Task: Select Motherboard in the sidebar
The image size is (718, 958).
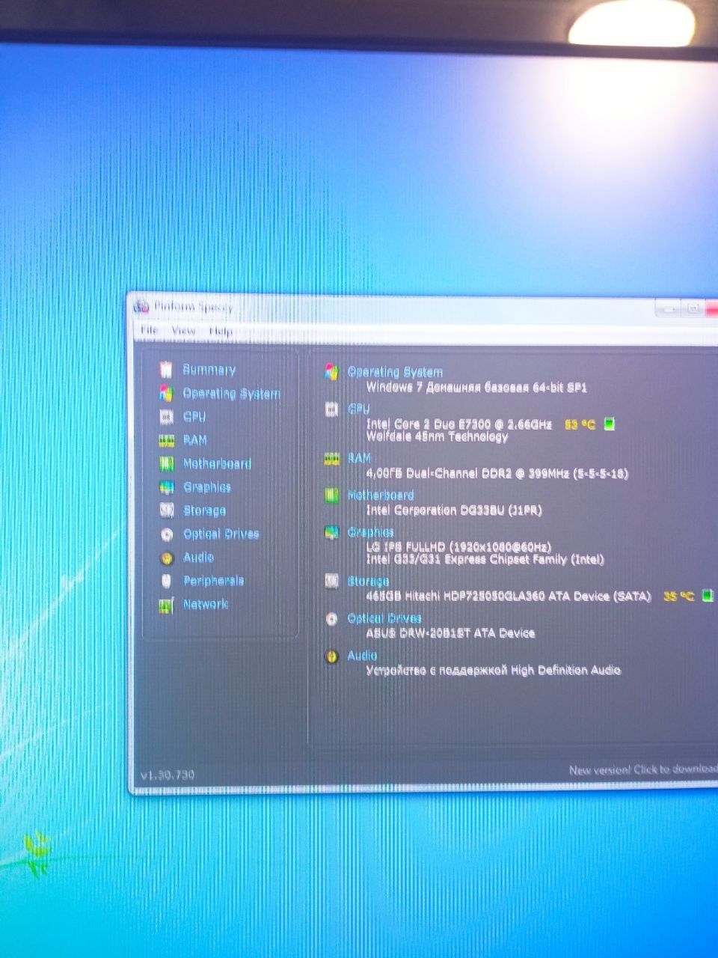Action: coord(217,464)
